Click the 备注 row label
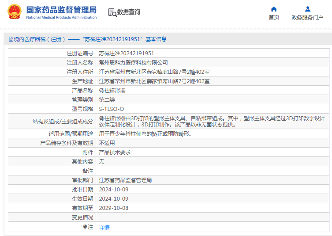This screenshot has width=332, height=236. (x=88, y=171)
